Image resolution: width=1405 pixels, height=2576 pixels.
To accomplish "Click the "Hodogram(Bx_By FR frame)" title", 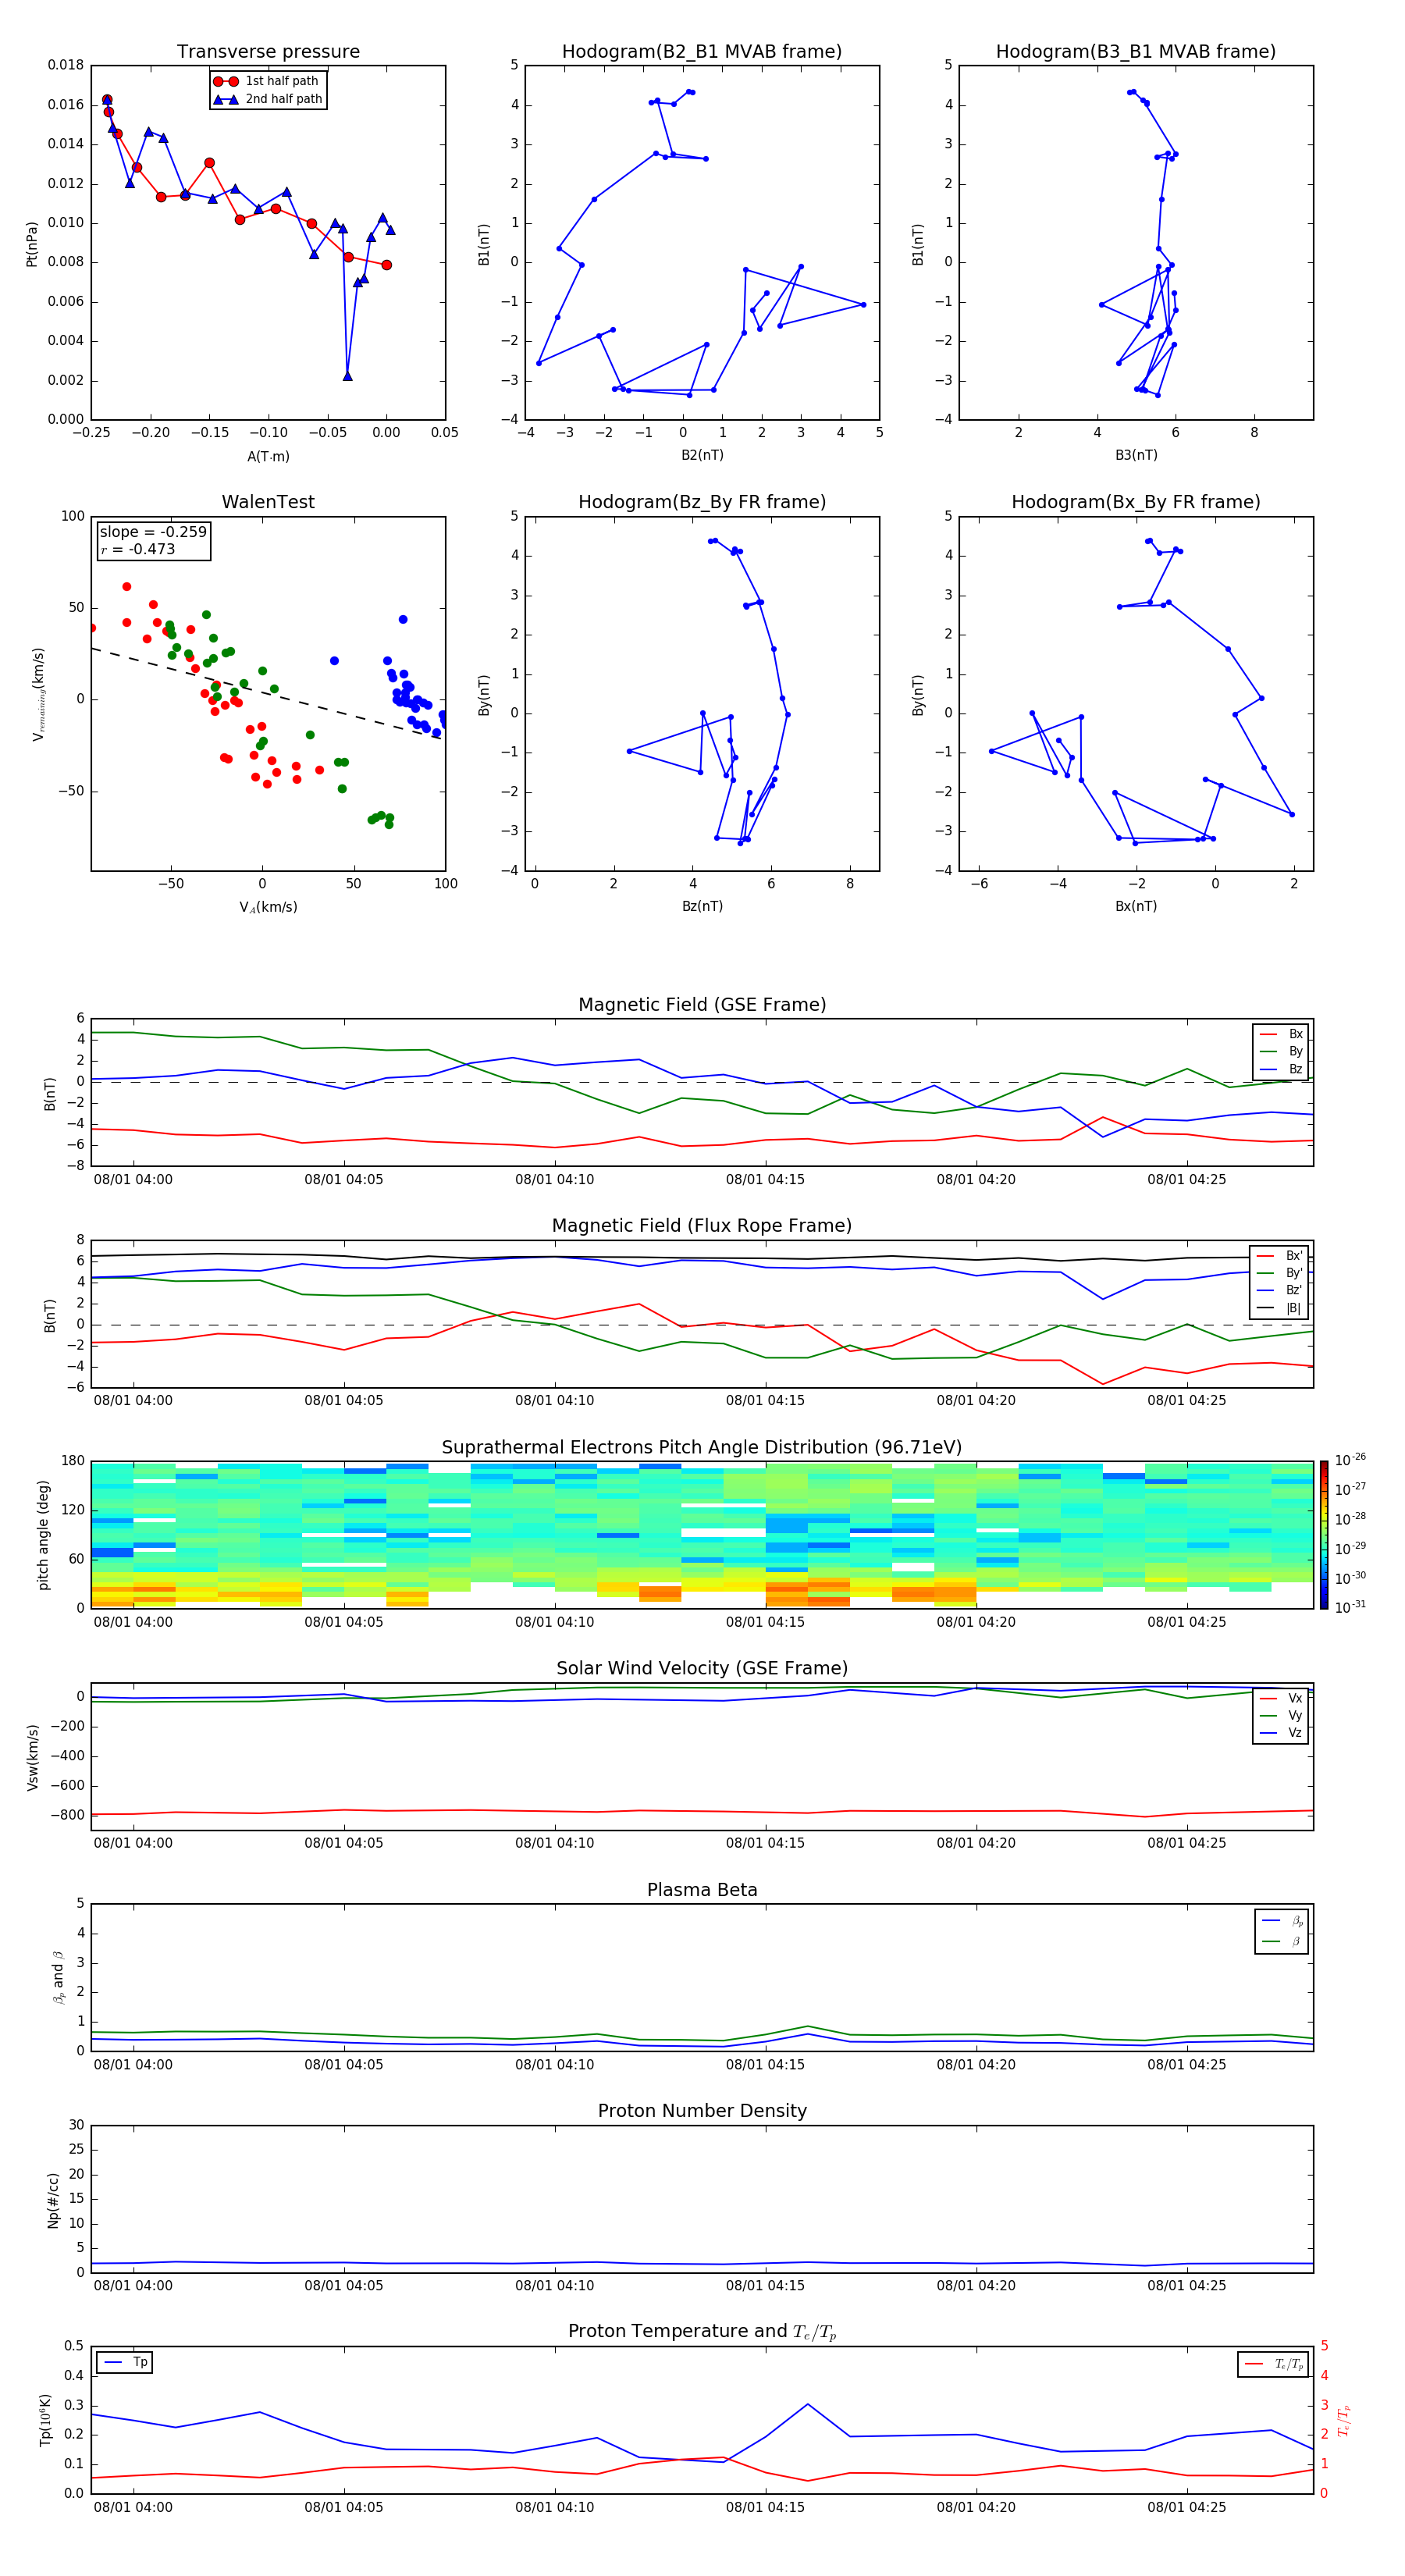I will (1136, 502).
